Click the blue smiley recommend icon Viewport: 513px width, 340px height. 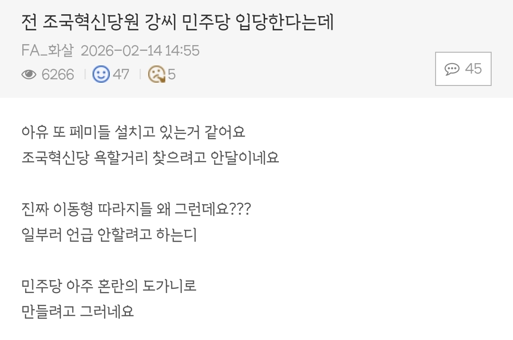[101, 74]
